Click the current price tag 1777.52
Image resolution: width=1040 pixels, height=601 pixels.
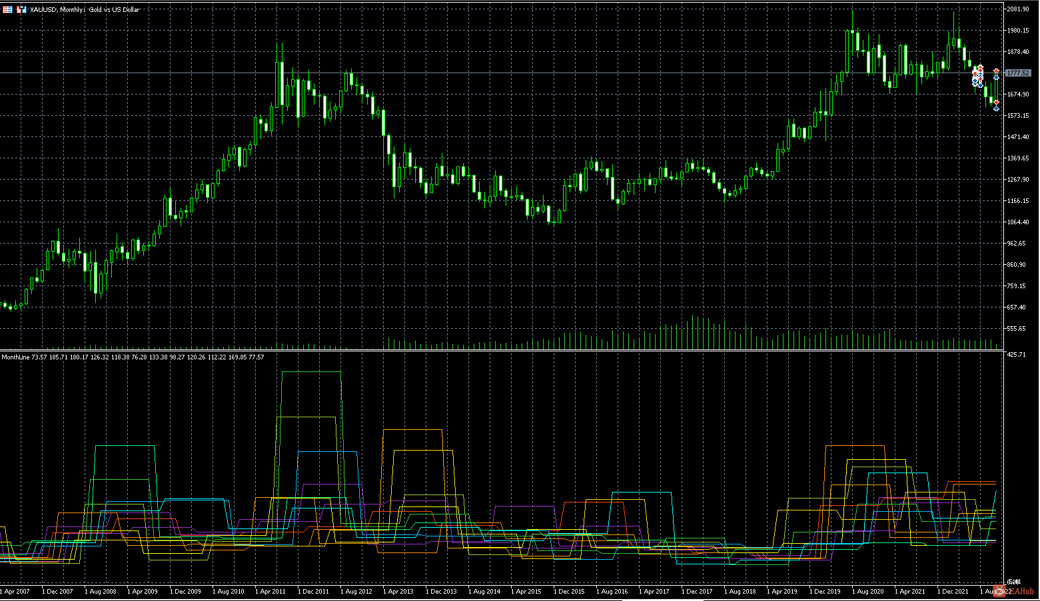(1017, 73)
